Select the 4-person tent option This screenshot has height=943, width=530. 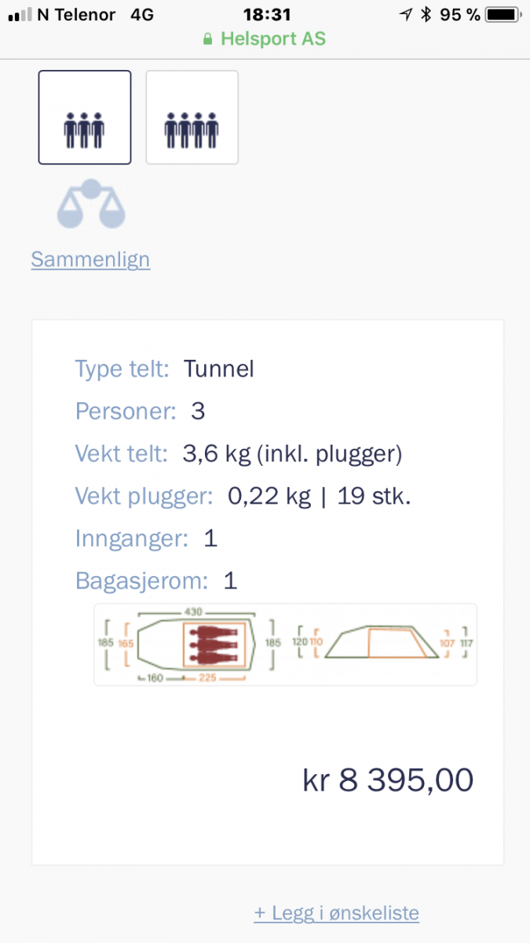pos(192,117)
